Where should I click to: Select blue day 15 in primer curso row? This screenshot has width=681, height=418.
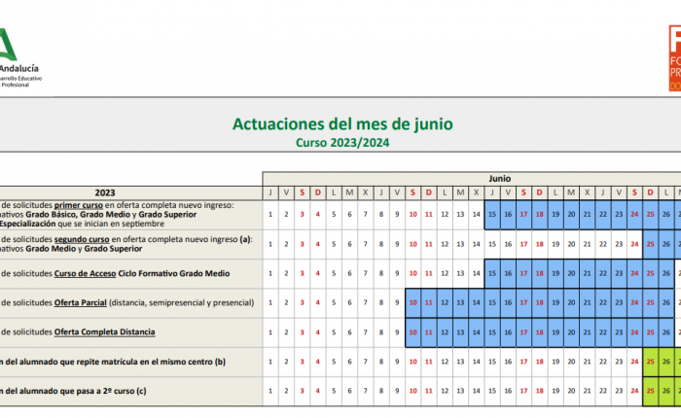click(492, 215)
